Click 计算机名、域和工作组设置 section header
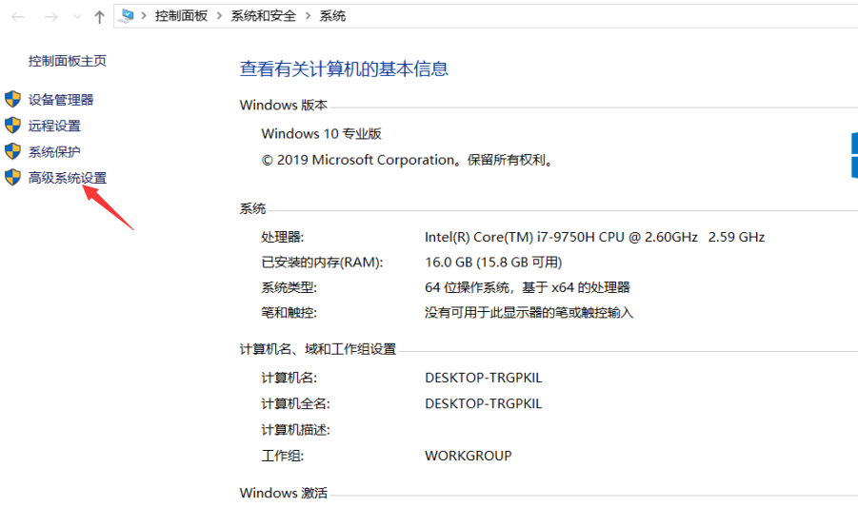The height and width of the screenshot is (507, 858). 318,349
